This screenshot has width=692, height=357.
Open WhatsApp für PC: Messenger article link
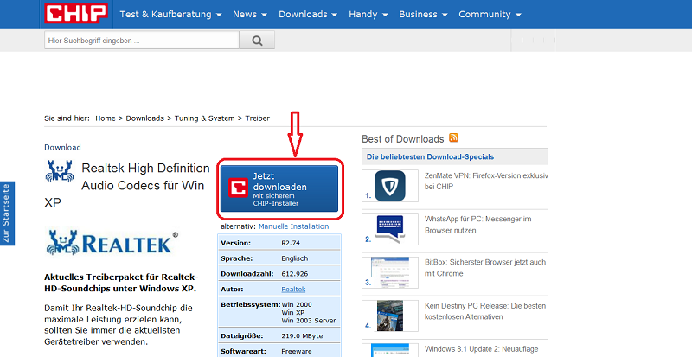(478, 225)
